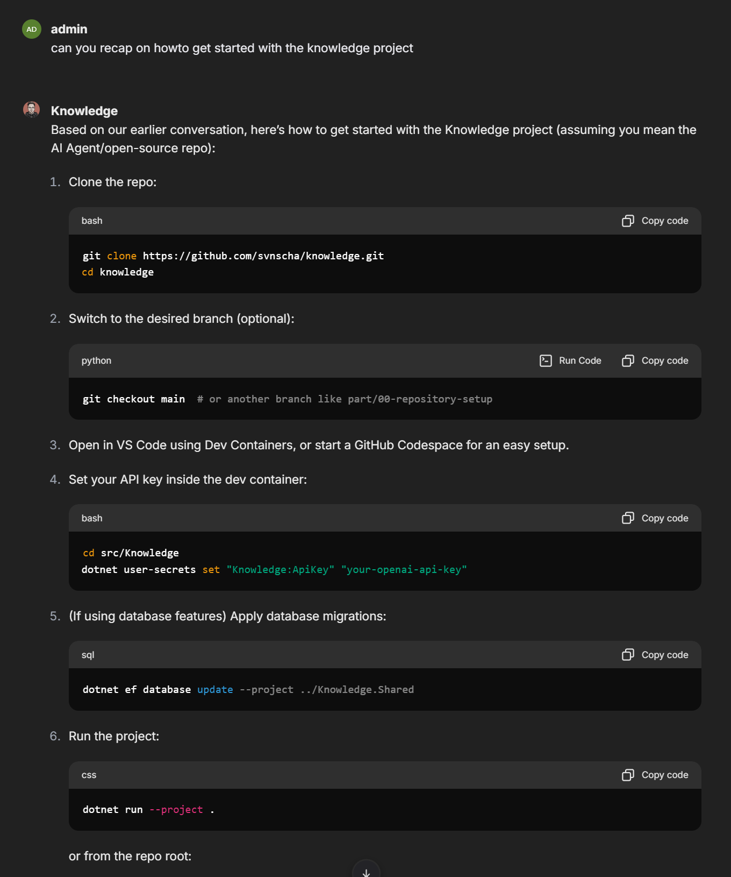Click inside the dotnet ef database code
The height and width of the screenshot is (877, 731).
[248, 690]
